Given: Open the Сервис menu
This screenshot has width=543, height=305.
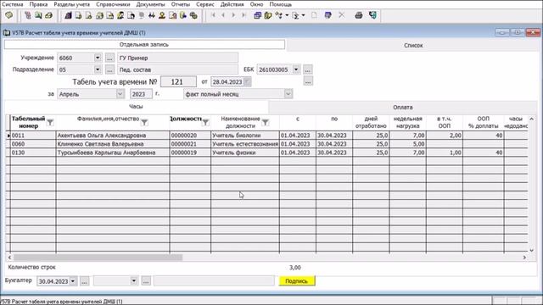Looking at the screenshot, I should pos(205,4).
